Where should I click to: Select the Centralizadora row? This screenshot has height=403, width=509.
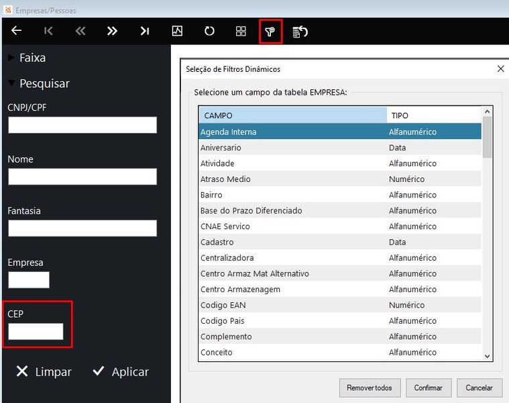click(340, 258)
